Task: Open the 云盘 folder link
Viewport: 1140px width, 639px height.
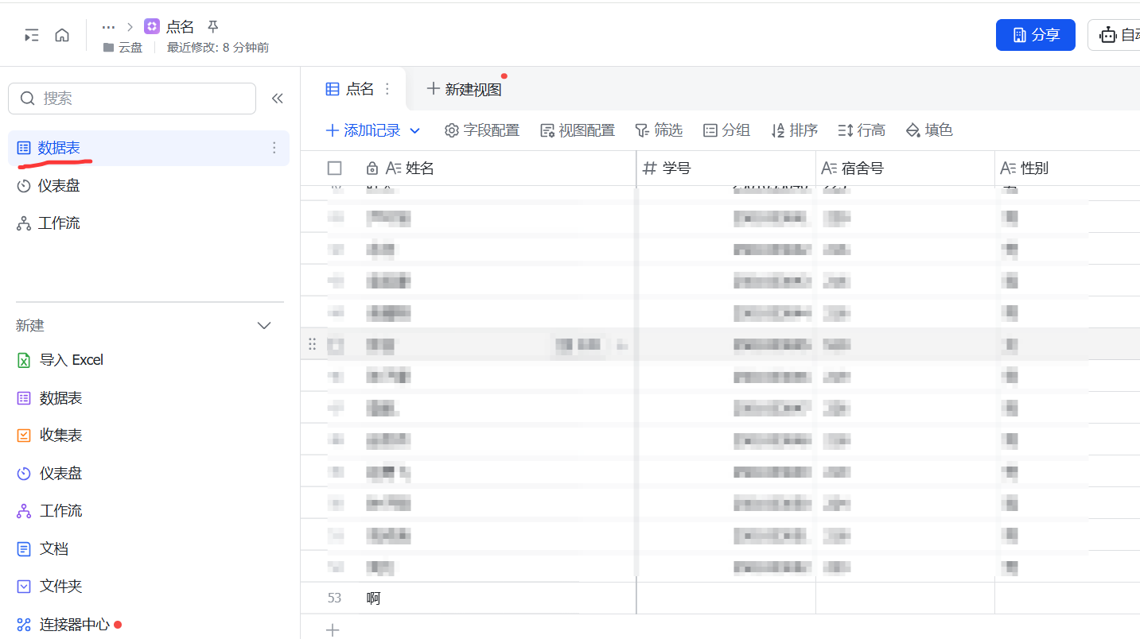Action: [x=123, y=48]
